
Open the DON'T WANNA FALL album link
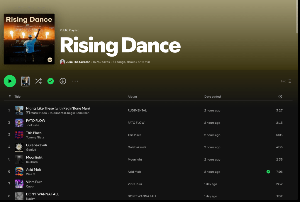pyautogui.click(x=142, y=196)
